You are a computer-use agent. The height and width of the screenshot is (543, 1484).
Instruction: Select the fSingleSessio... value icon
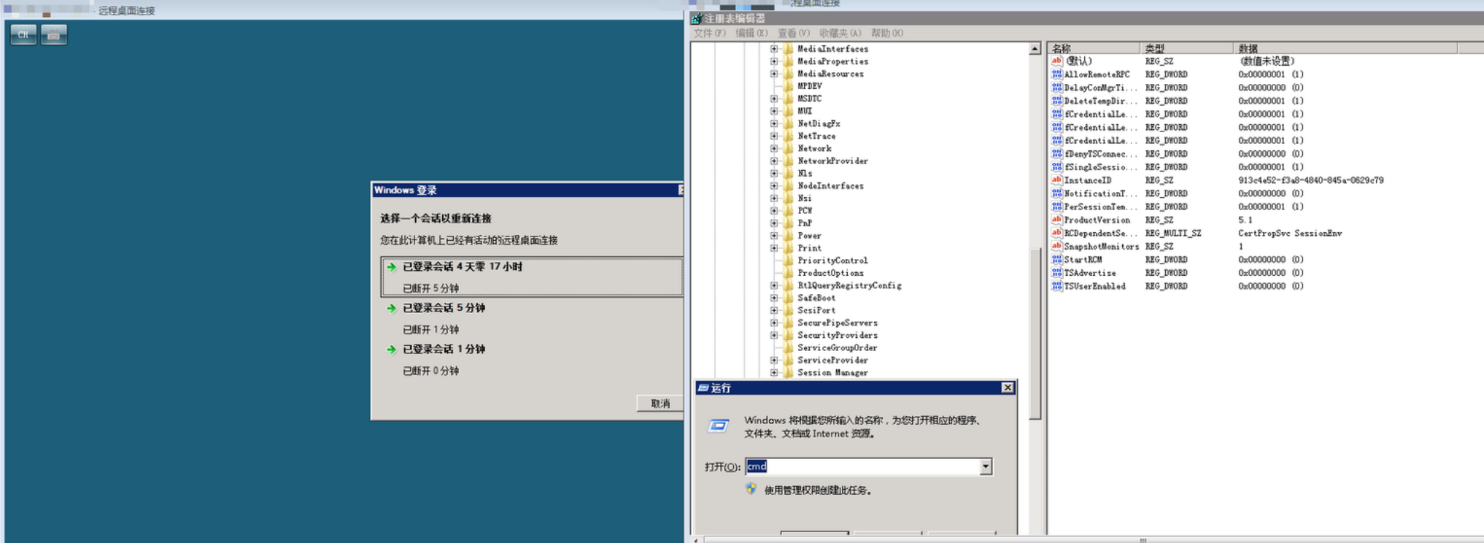(1056, 167)
